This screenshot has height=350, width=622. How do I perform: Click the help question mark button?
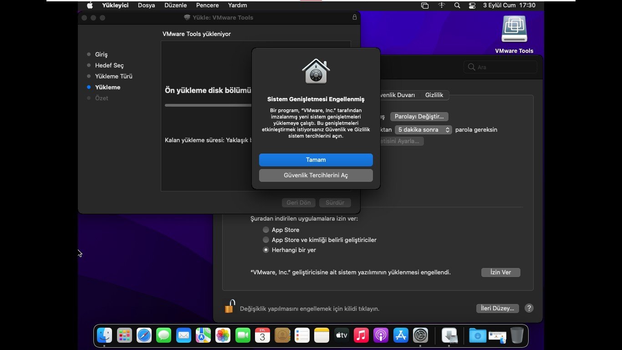529,309
